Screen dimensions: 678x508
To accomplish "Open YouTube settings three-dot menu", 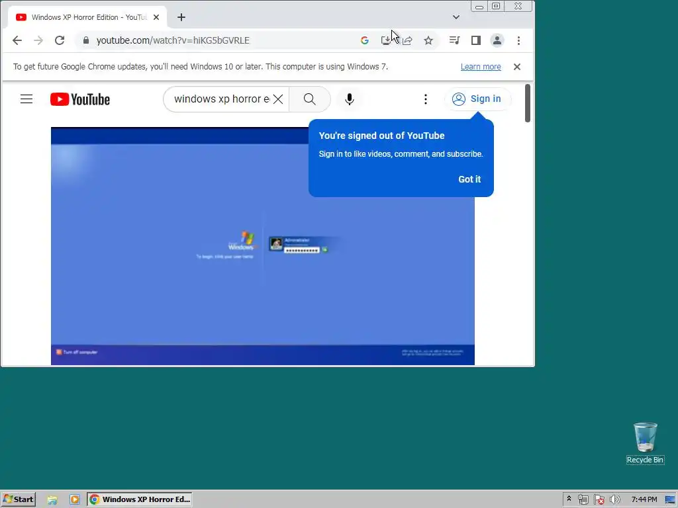I will click(426, 99).
